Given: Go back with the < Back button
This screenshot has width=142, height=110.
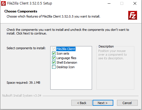Looking at the screenshot, I should 82,103.
